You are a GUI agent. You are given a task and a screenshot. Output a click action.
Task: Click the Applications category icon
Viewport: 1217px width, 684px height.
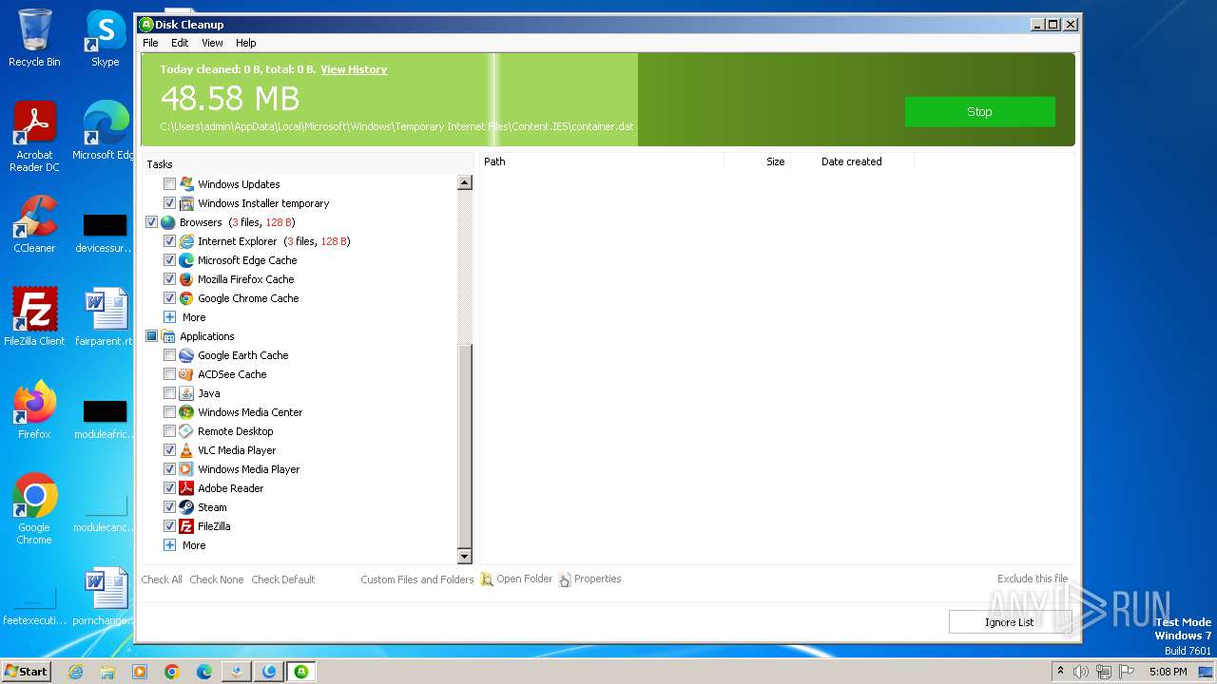(x=168, y=336)
